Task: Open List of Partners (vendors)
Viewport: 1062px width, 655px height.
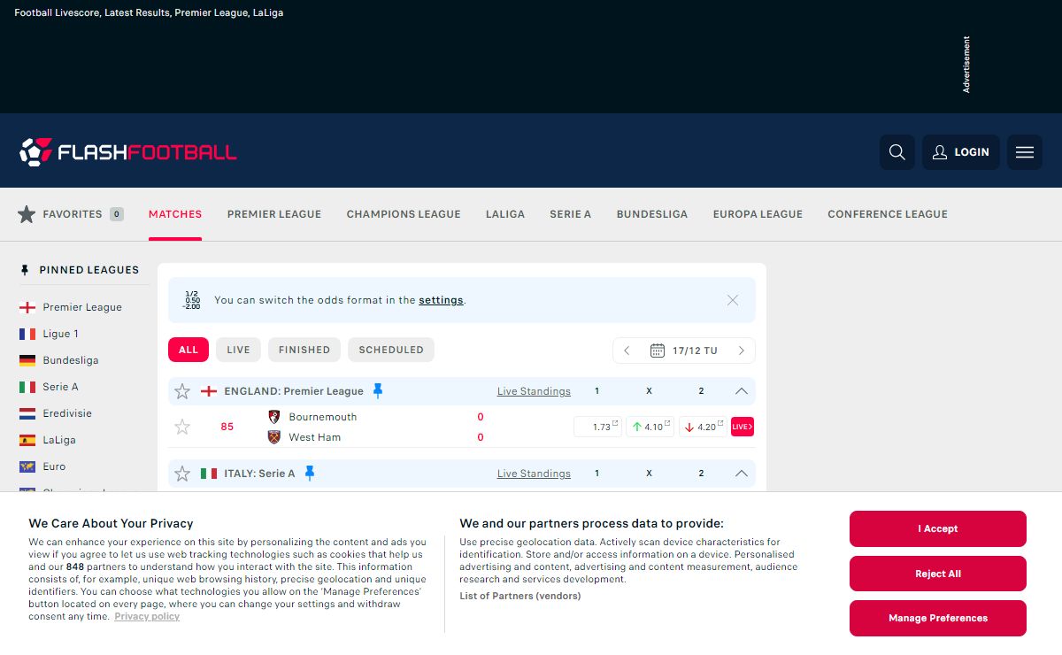Action: (x=520, y=596)
